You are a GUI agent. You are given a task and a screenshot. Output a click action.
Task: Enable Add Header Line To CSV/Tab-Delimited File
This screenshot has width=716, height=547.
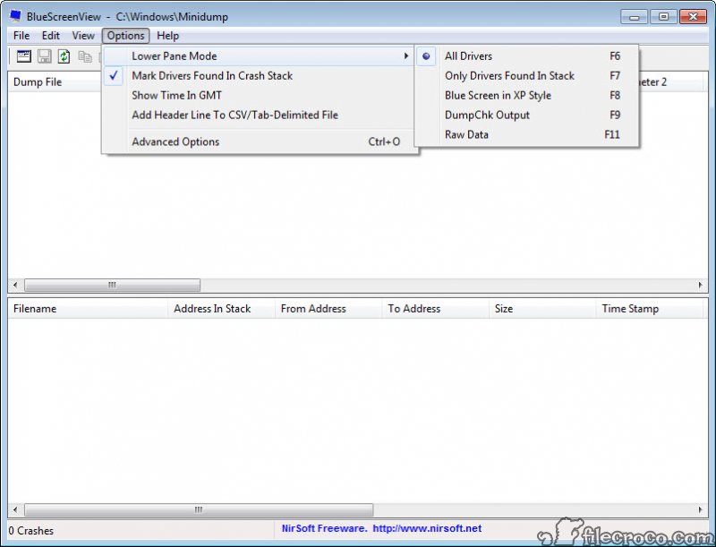(259, 115)
